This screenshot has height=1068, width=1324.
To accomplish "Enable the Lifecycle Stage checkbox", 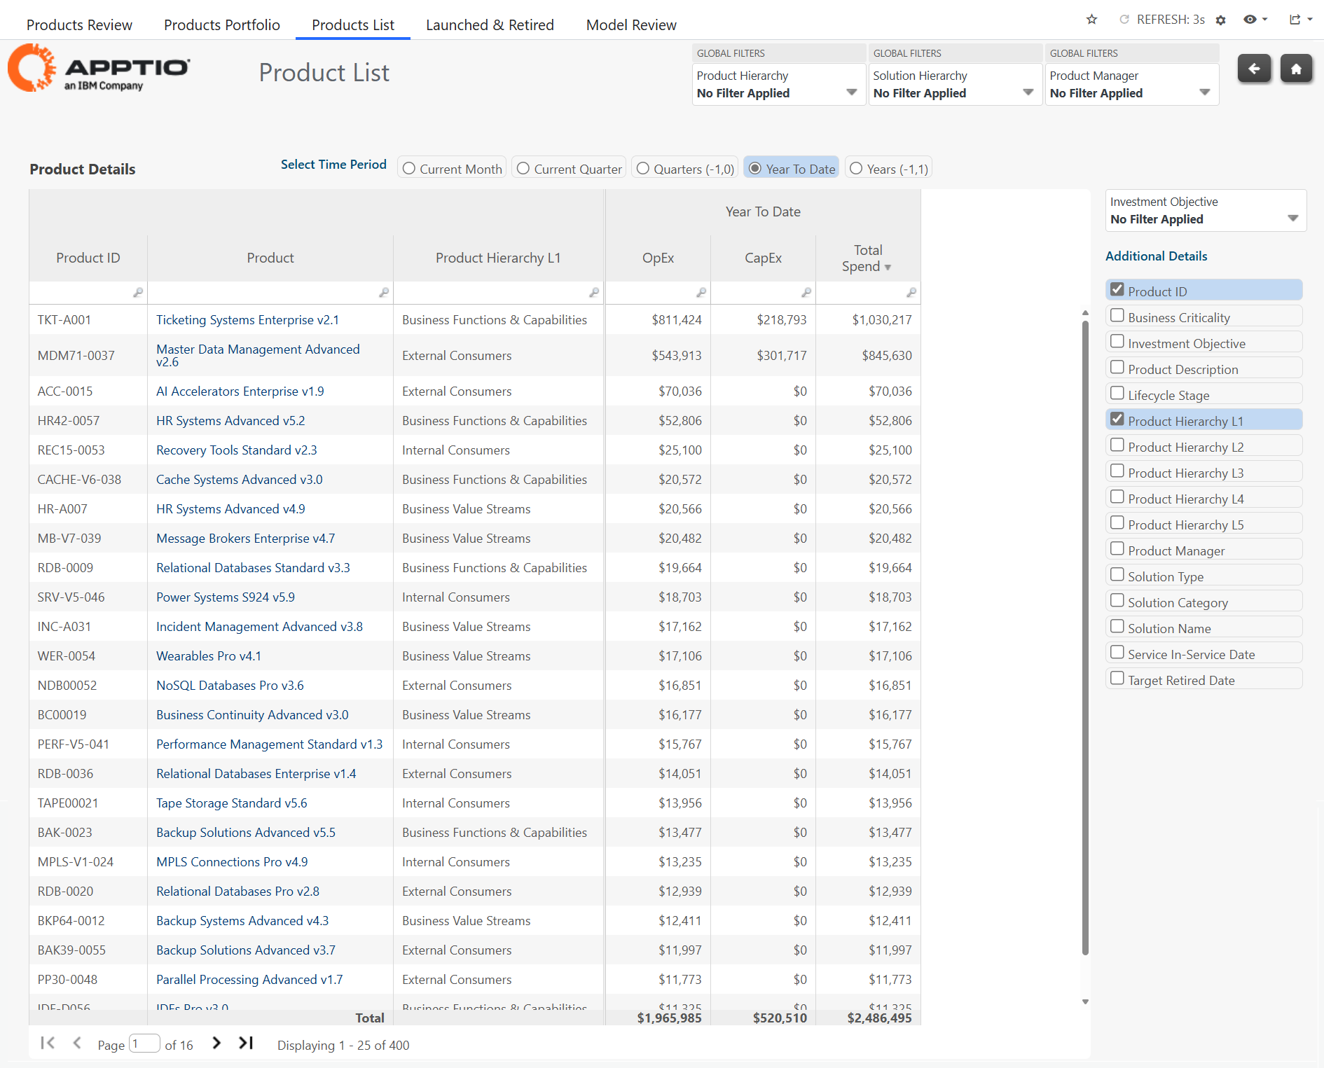I will [x=1117, y=394].
